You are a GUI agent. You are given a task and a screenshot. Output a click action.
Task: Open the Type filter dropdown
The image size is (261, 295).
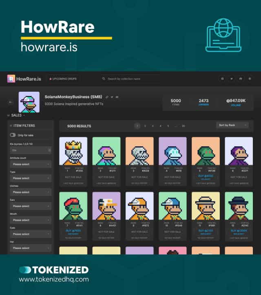coord(31,178)
